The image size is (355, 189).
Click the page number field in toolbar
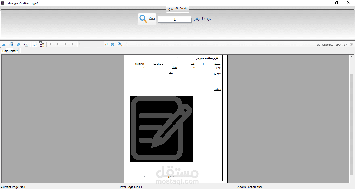click(x=91, y=44)
